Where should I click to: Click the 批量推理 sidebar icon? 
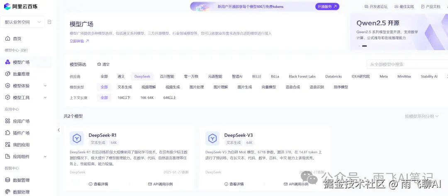[8, 74]
